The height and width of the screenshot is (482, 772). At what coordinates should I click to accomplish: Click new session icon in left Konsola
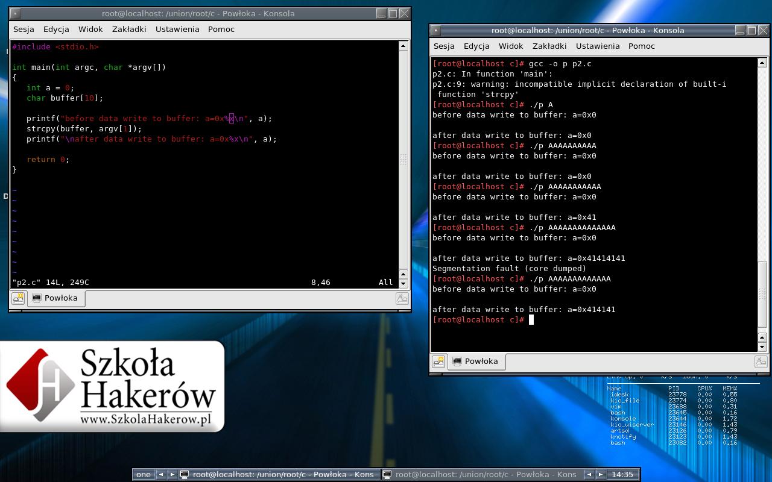click(x=18, y=298)
